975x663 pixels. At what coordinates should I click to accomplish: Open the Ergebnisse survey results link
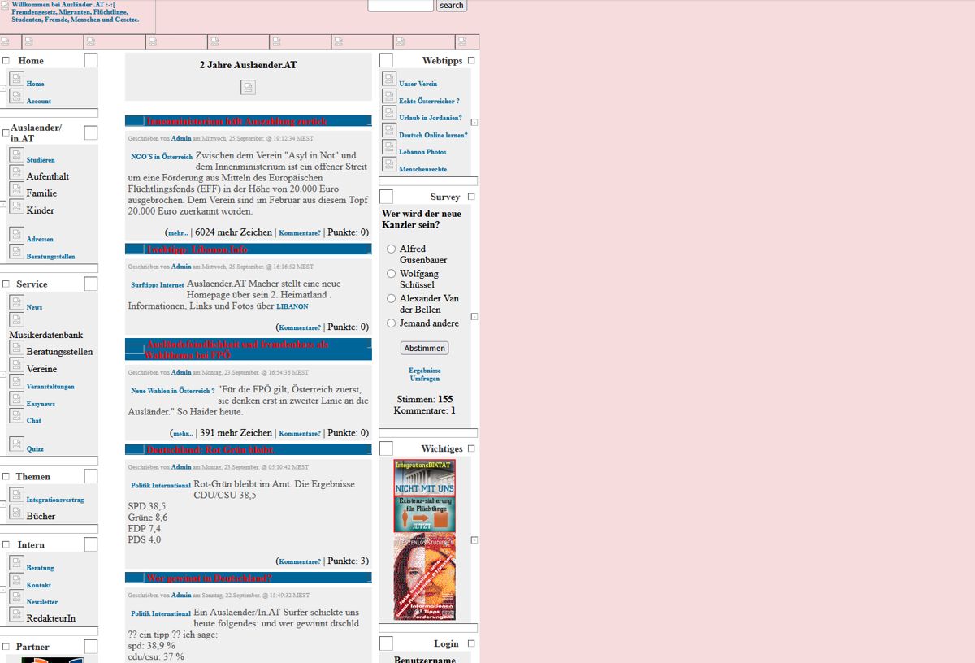click(425, 370)
